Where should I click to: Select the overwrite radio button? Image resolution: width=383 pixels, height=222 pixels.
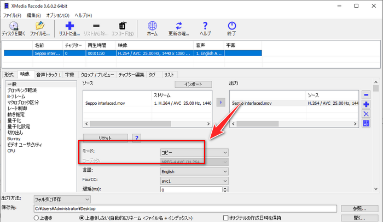(36, 218)
